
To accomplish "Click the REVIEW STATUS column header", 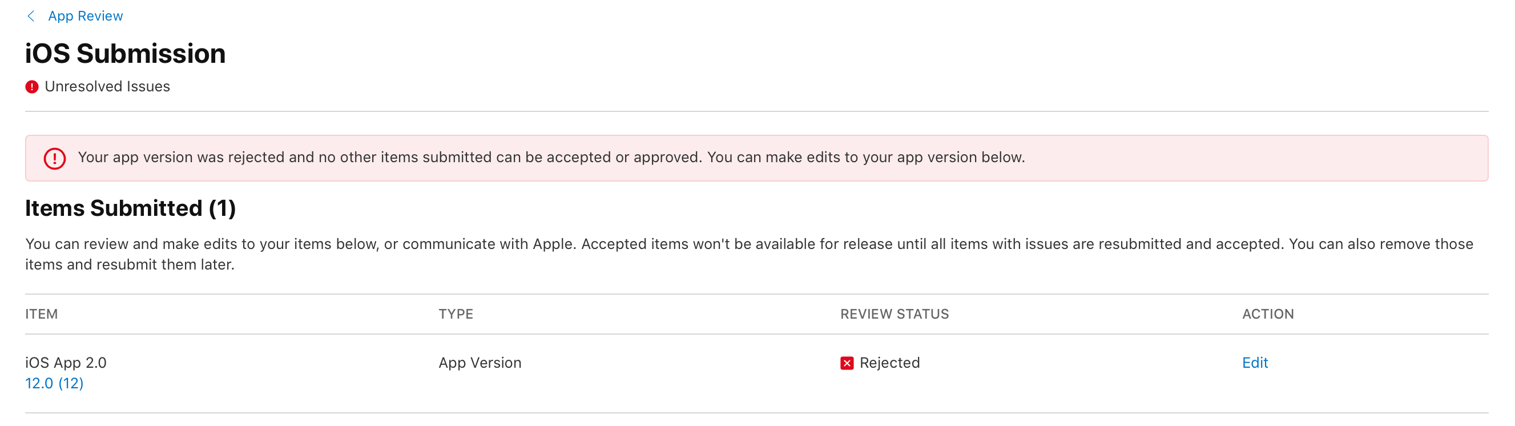I will (x=895, y=314).
